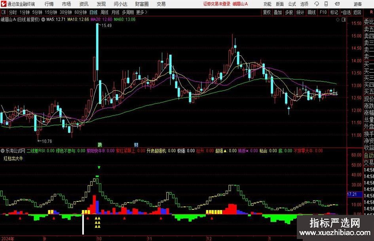Add stock with +自选 button
The width and height of the screenshot is (374, 241).
pyautogui.click(x=346, y=12)
